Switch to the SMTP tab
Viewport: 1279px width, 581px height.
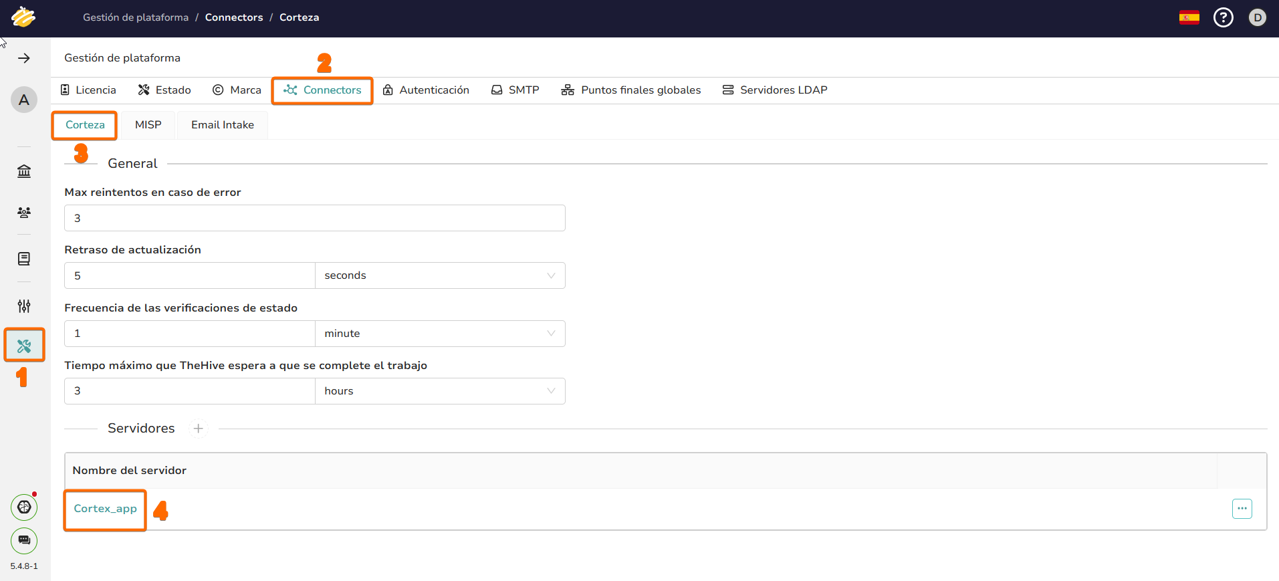(515, 90)
